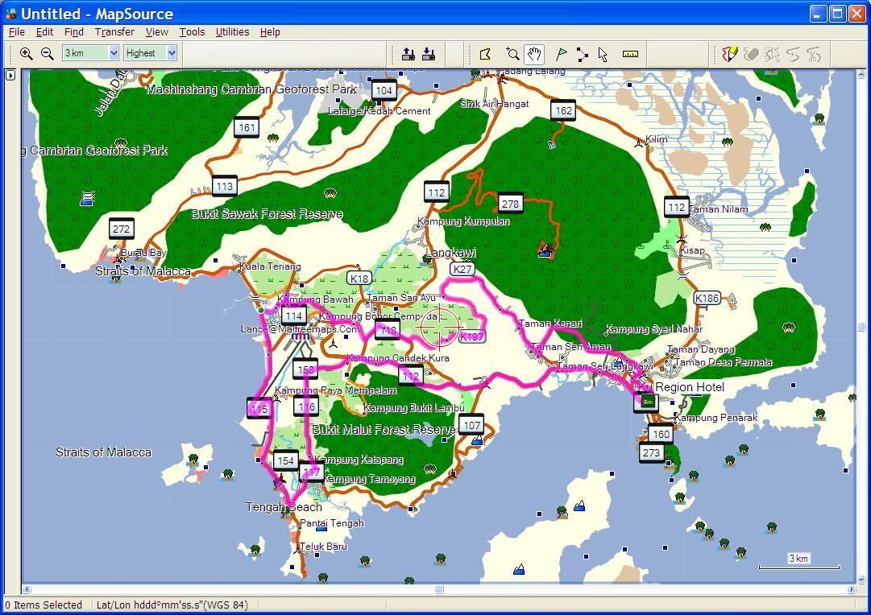Click map vertical scrollbar up arrow

861,74
